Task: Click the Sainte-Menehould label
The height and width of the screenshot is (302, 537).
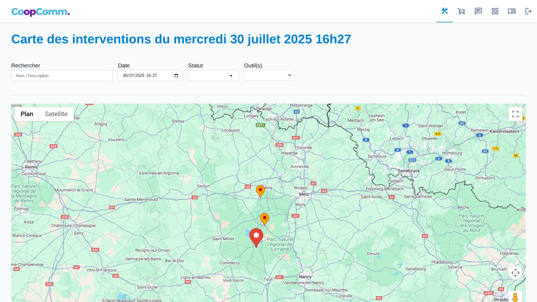Action: click(141, 199)
